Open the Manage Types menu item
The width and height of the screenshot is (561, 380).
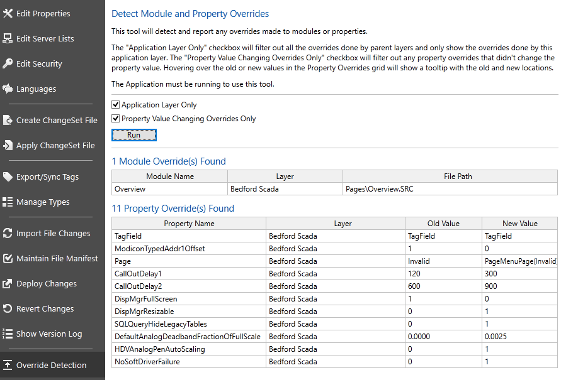point(53,202)
